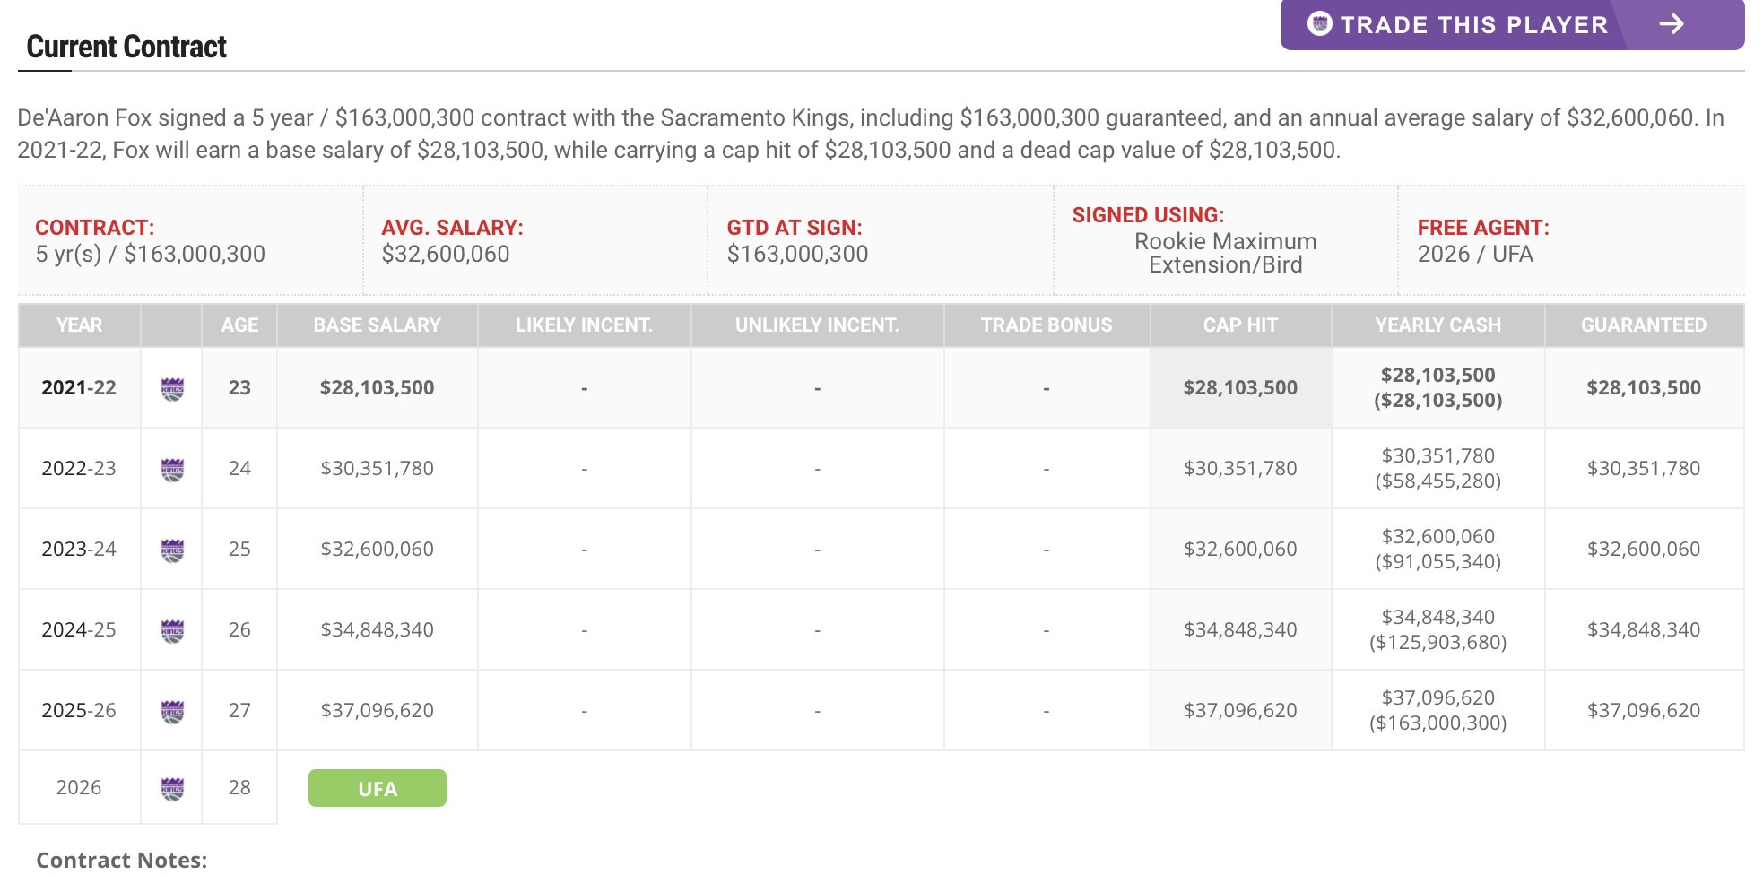The width and height of the screenshot is (1763, 875).
Task: Click team logo in Trade This Player button
Action: coord(1319,24)
